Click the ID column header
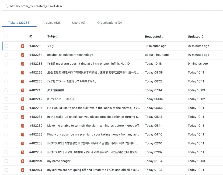This screenshot has width=223, height=175. coord(31,36)
